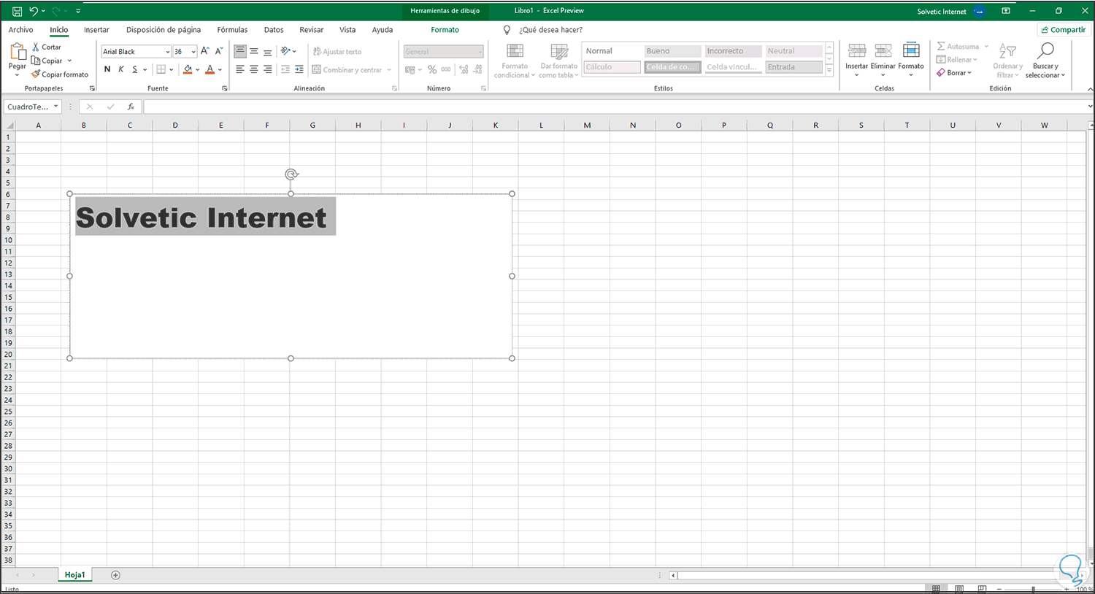The height and width of the screenshot is (594, 1095).
Task: Apply the Normal cell style
Action: pyautogui.click(x=612, y=51)
